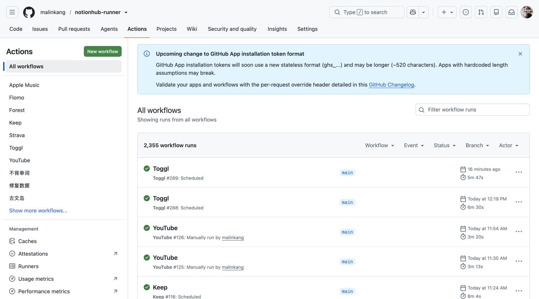Image resolution: width=539 pixels, height=299 pixels.
Task: Click success status icon for YouTube #126
Action: coord(147,228)
